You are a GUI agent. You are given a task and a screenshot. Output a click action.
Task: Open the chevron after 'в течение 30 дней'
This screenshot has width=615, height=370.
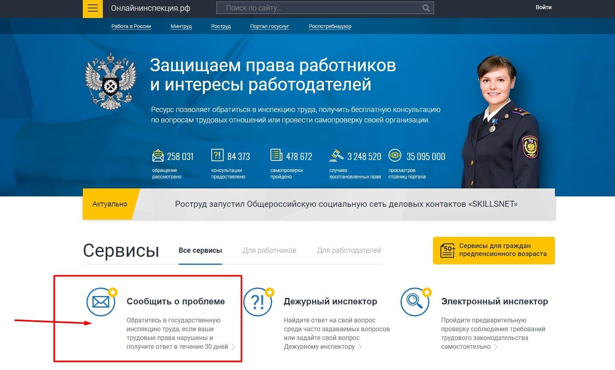[x=233, y=347]
